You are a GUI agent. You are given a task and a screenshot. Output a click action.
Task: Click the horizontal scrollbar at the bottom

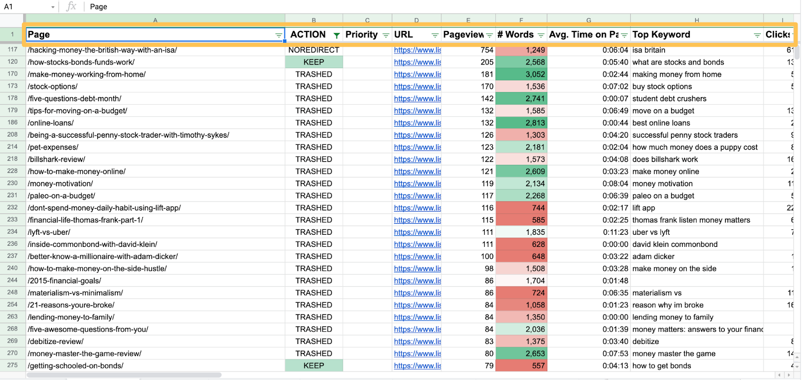(124, 375)
